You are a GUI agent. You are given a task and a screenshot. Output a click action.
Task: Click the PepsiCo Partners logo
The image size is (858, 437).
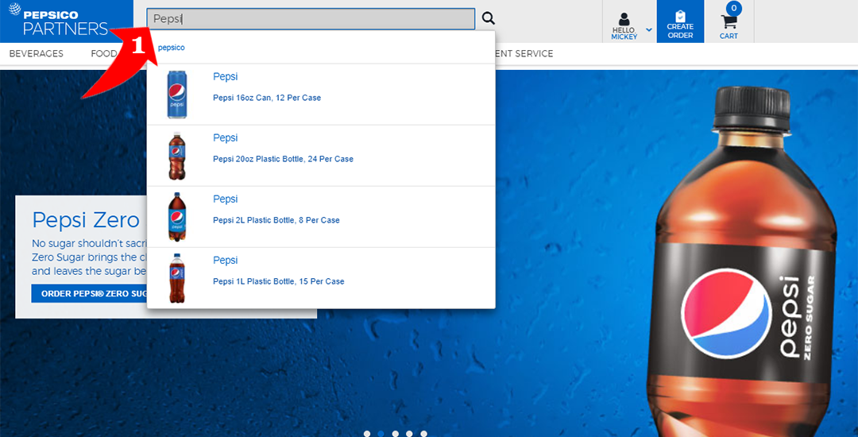tap(66, 21)
